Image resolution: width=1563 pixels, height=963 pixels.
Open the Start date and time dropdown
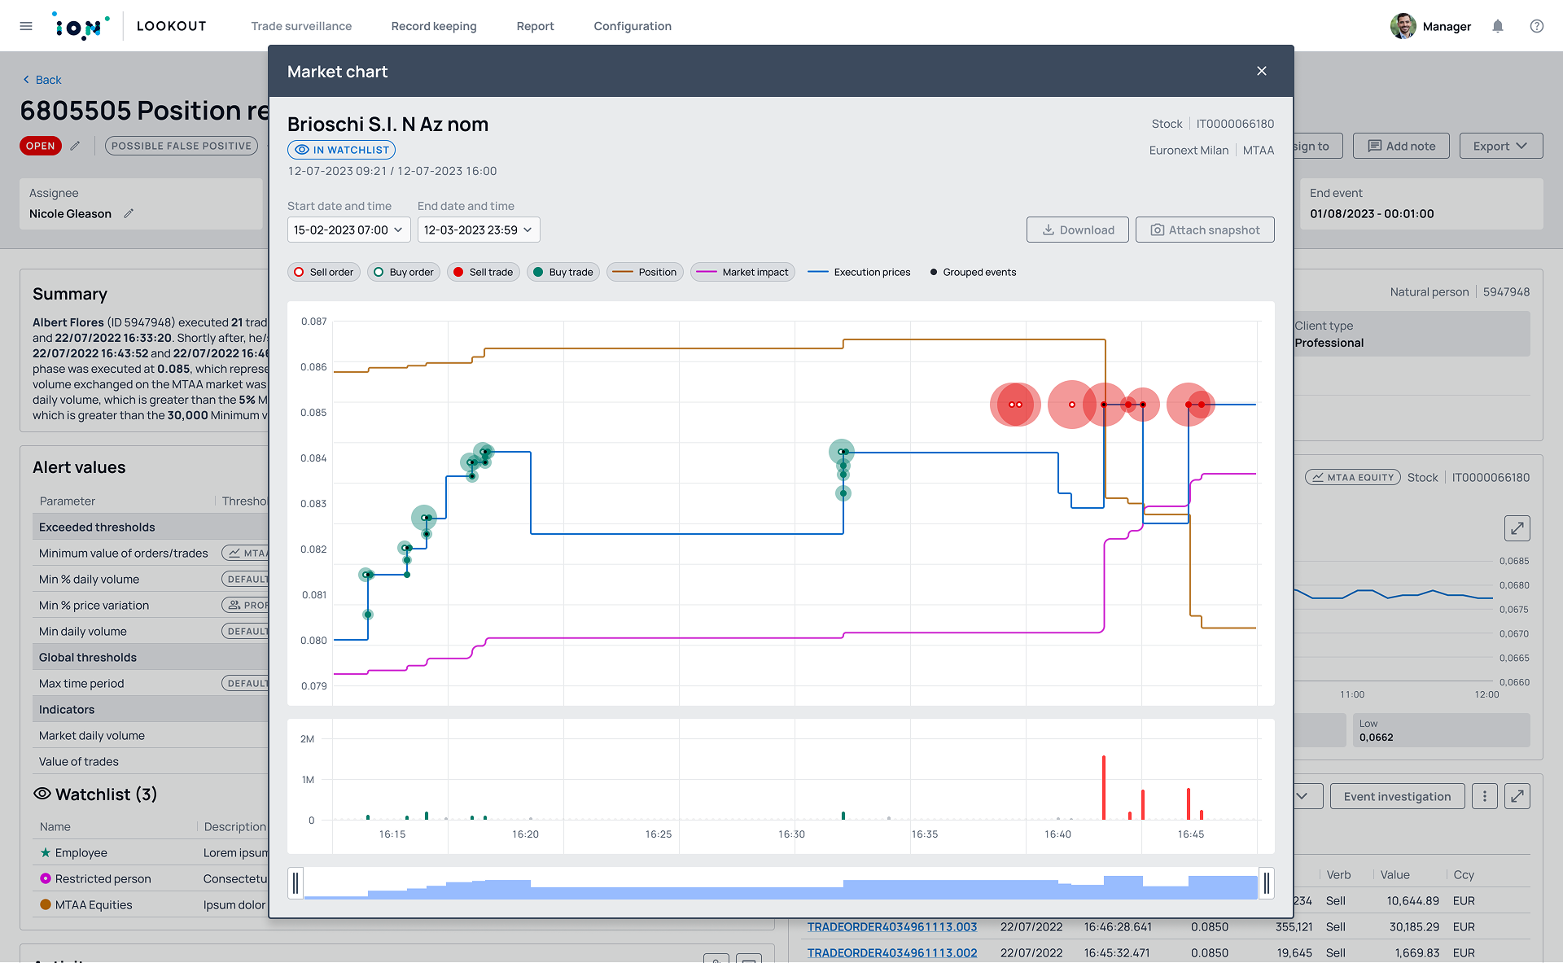[x=348, y=230]
